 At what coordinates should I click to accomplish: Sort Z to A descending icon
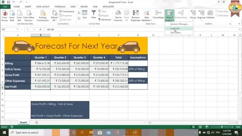click(79, 18)
